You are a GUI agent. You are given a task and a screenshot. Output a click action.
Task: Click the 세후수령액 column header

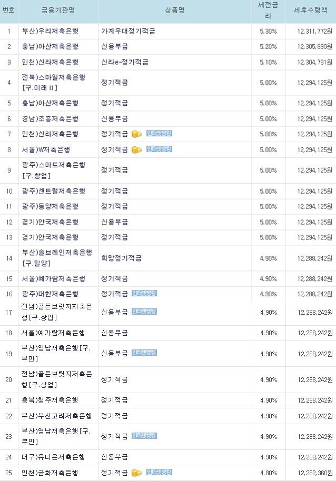tap(311, 11)
